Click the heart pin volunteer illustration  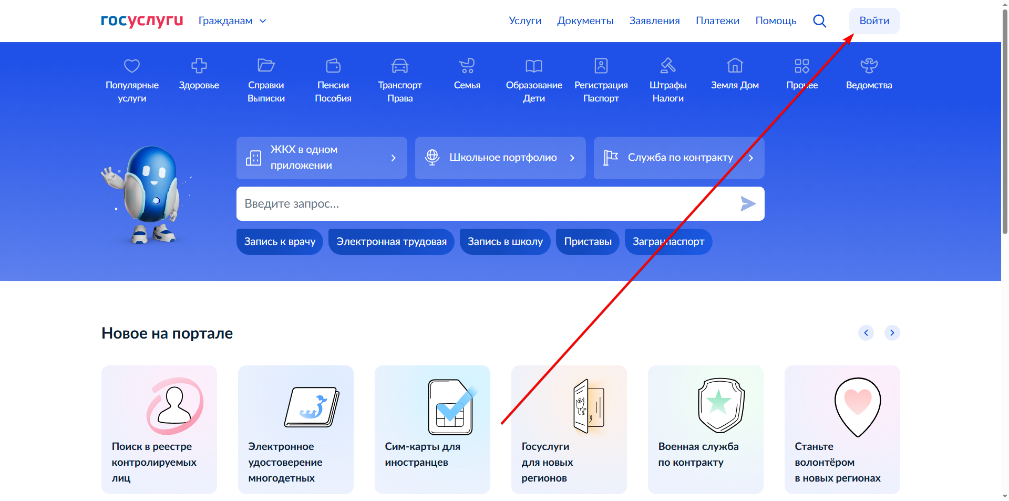(858, 407)
